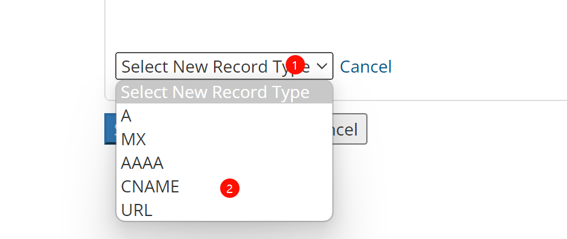This screenshot has width=567, height=239.
Task: Click blank space right of the MX text
Action: coord(239,139)
